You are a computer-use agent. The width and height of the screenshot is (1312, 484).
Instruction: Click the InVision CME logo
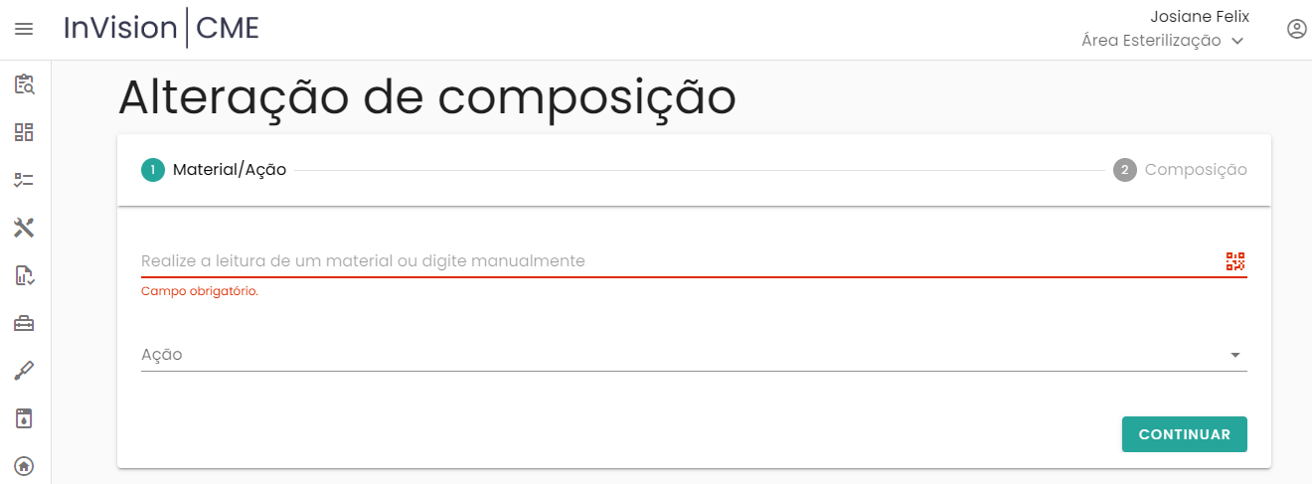point(161,28)
